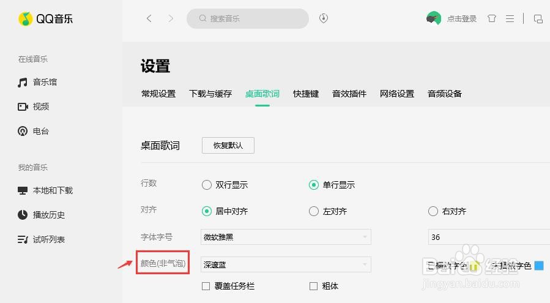Switch to mini mode icon
Image resolution: width=550 pixels, height=303 pixels.
pyautogui.click(x=538, y=18)
